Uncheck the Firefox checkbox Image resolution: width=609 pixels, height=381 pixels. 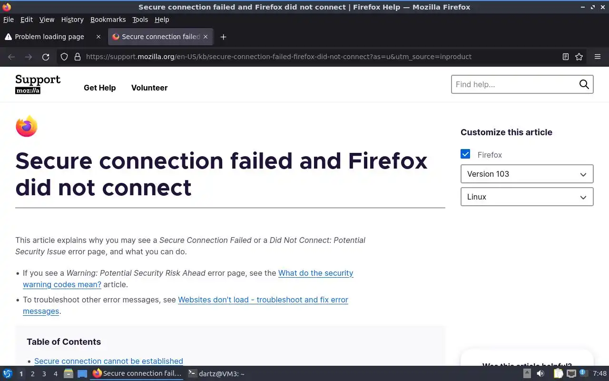(x=465, y=154)
